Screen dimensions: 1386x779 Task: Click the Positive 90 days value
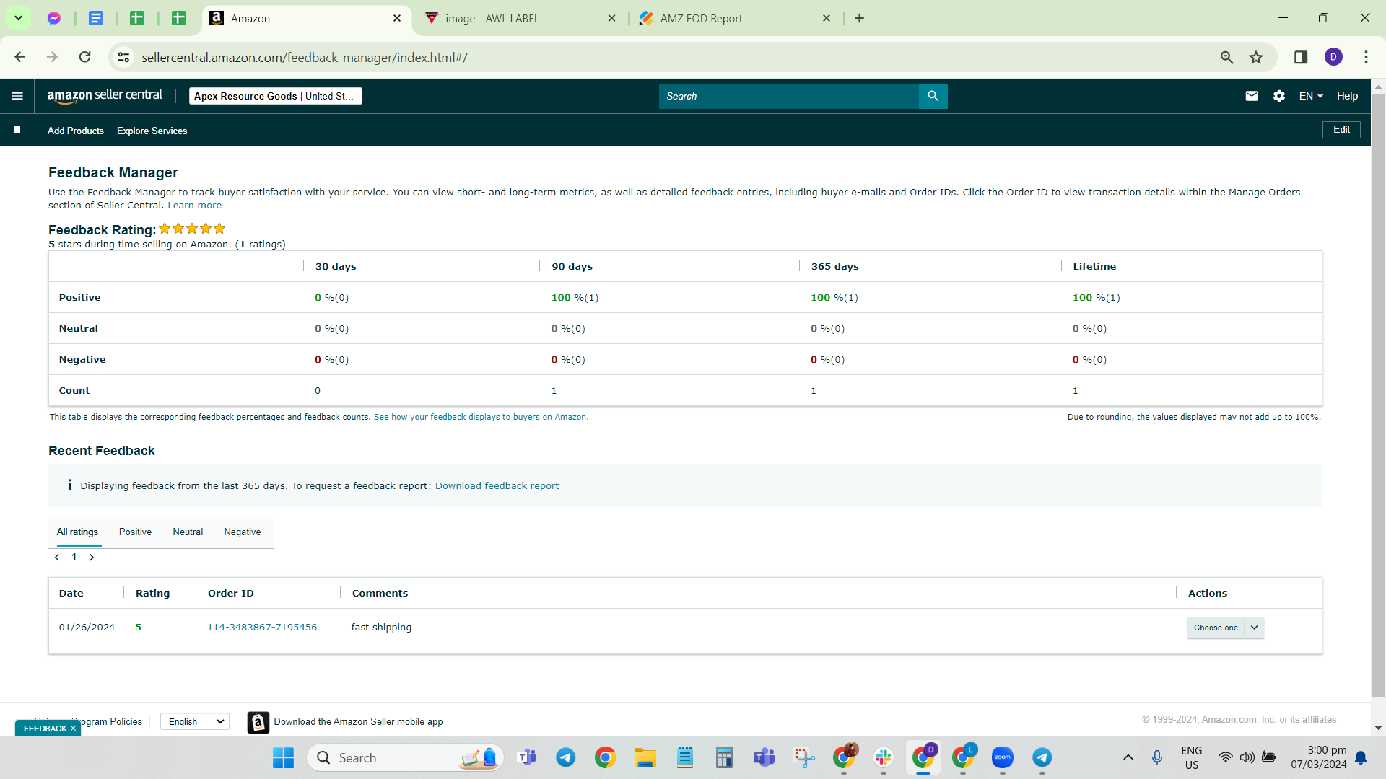pos(575,298)
